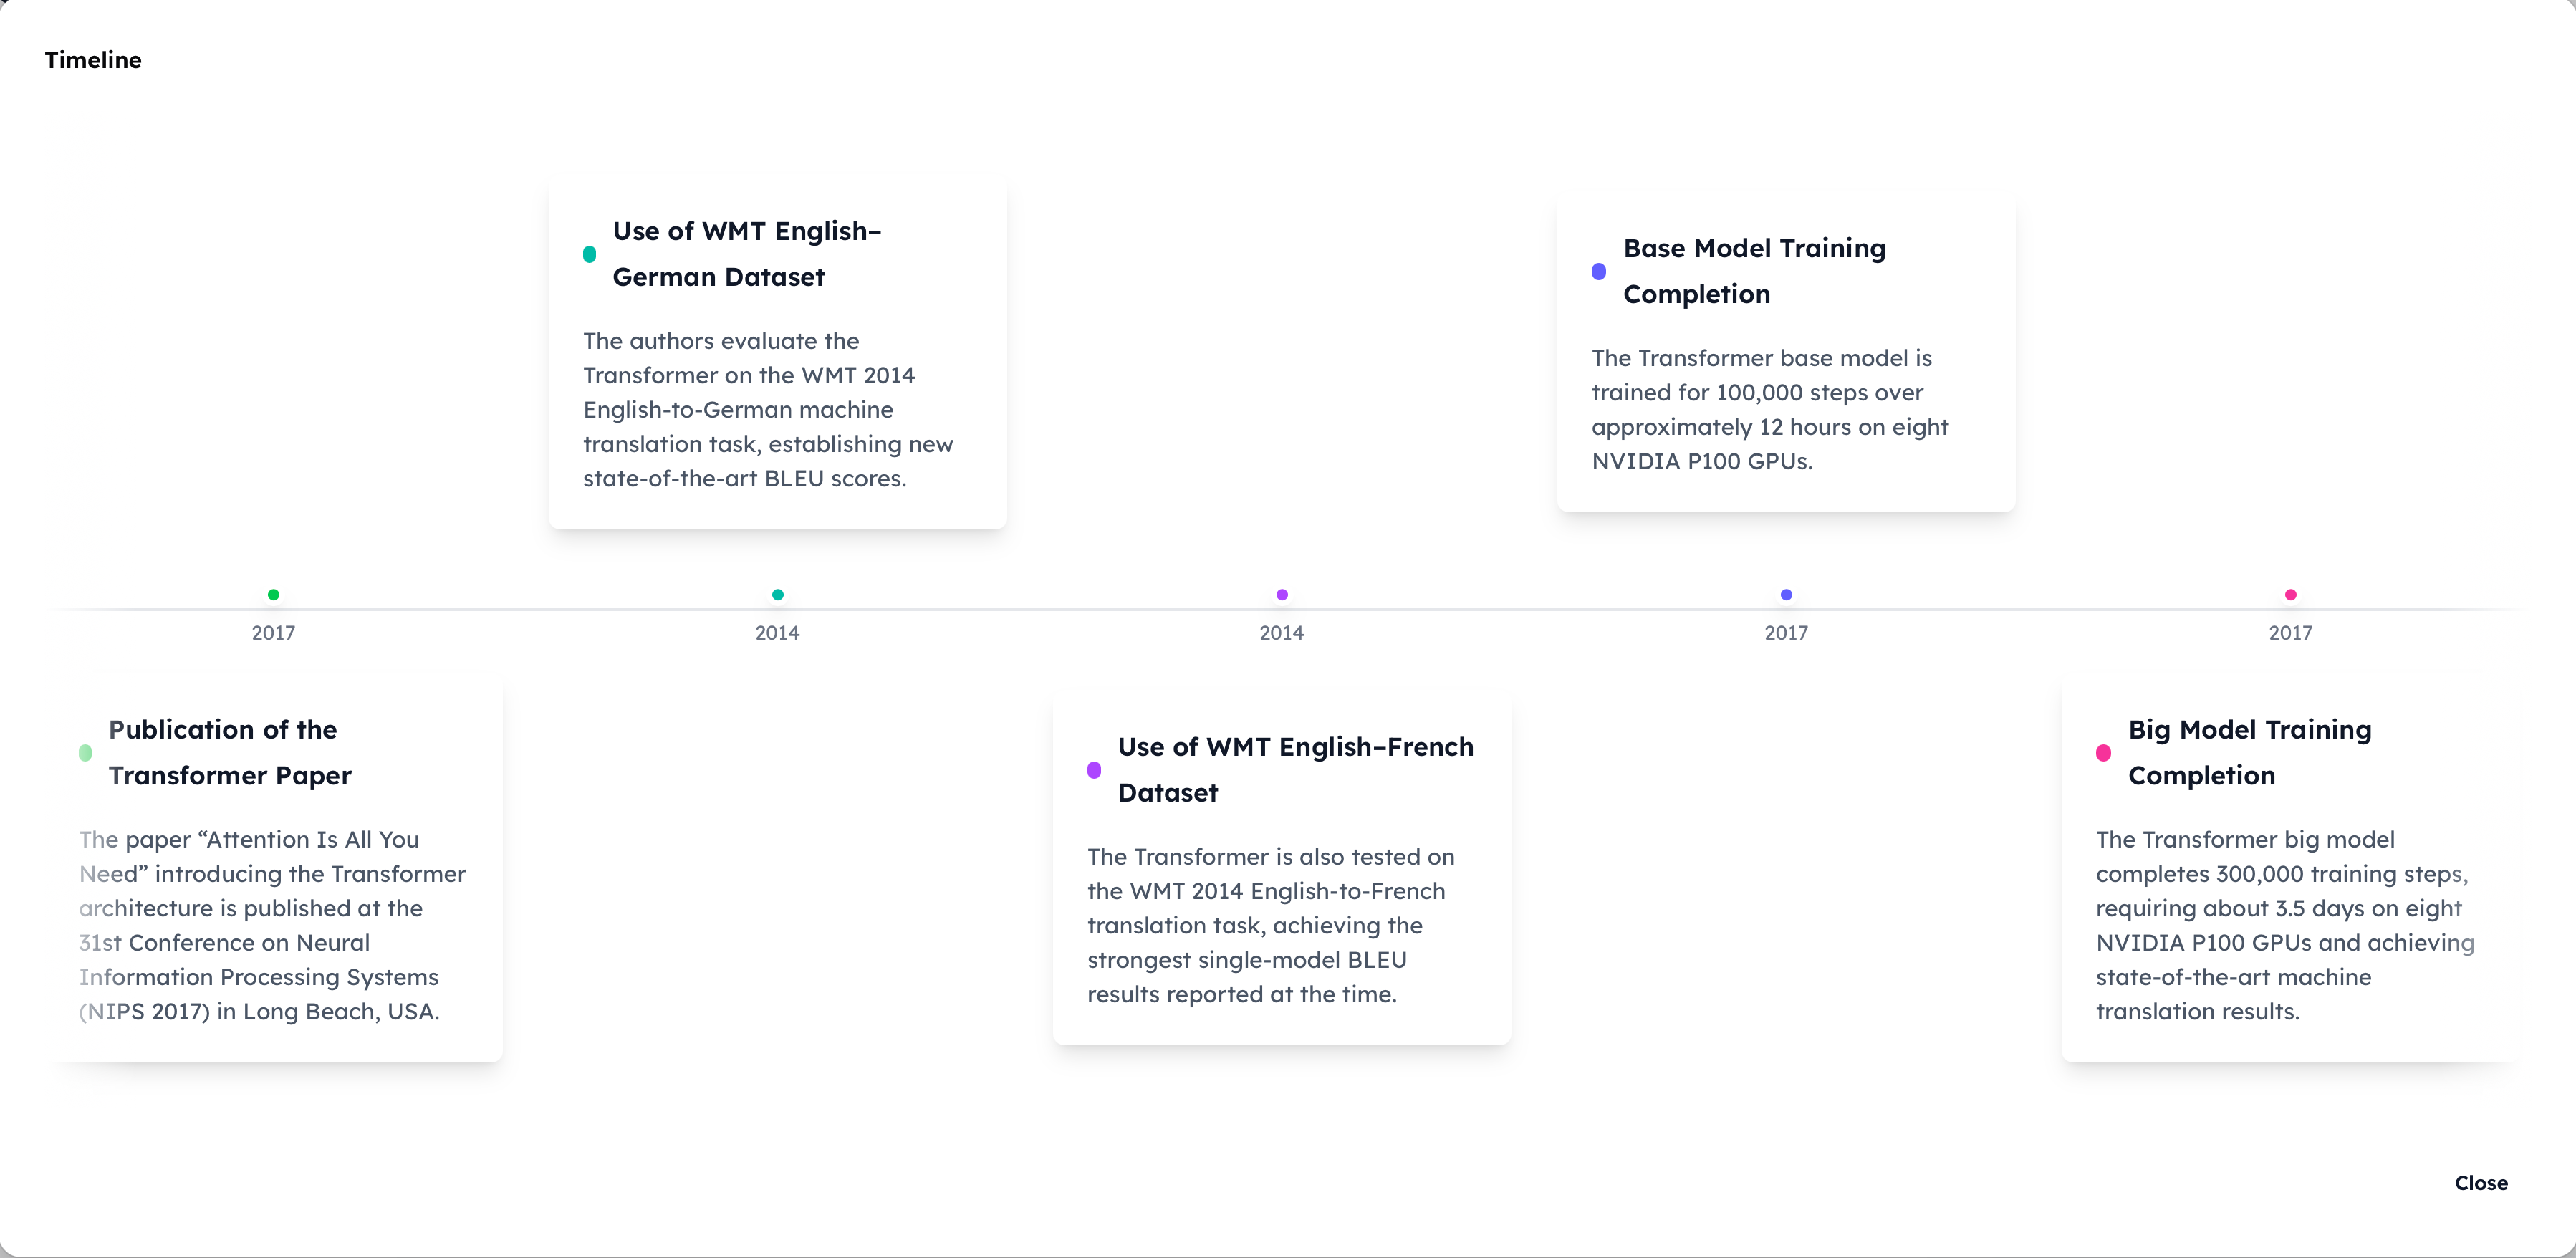This screenshot has width=2576, height=1258.
Task: Select the Base Model Training Completion title
Action: click(x=1754, y=271)
